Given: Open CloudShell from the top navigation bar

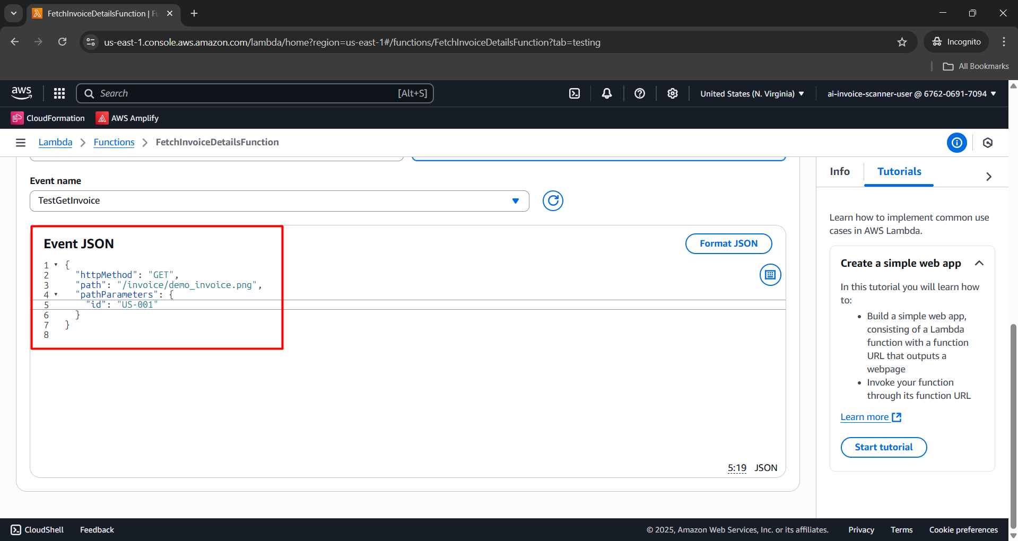Looking at the screenshot, I should pos(575,93).
